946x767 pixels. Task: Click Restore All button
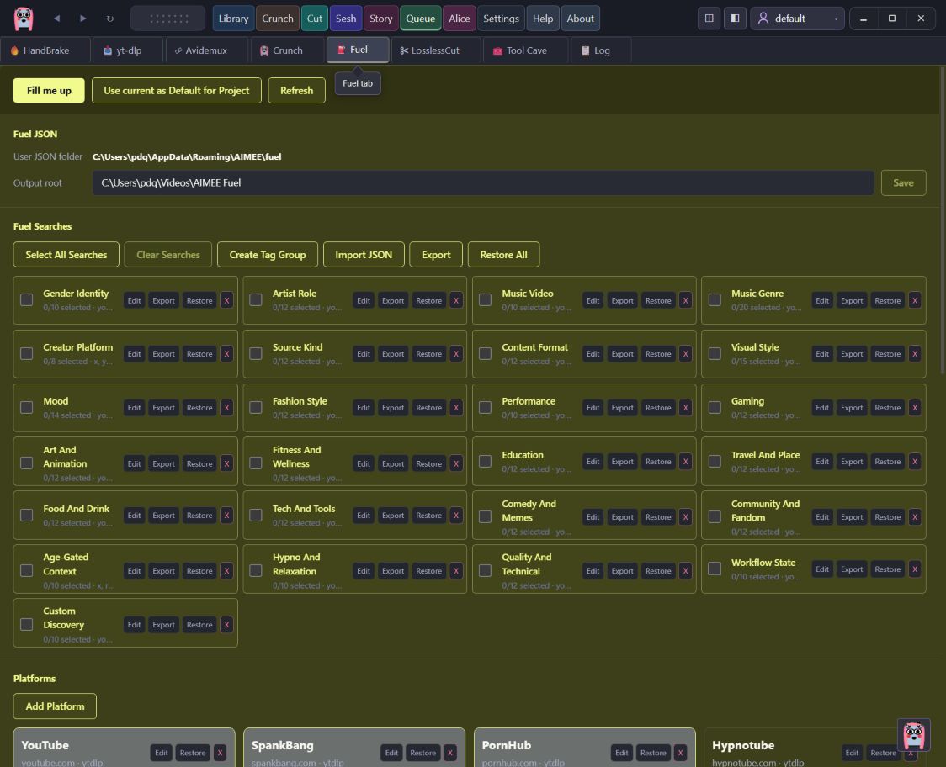point(504,255)
